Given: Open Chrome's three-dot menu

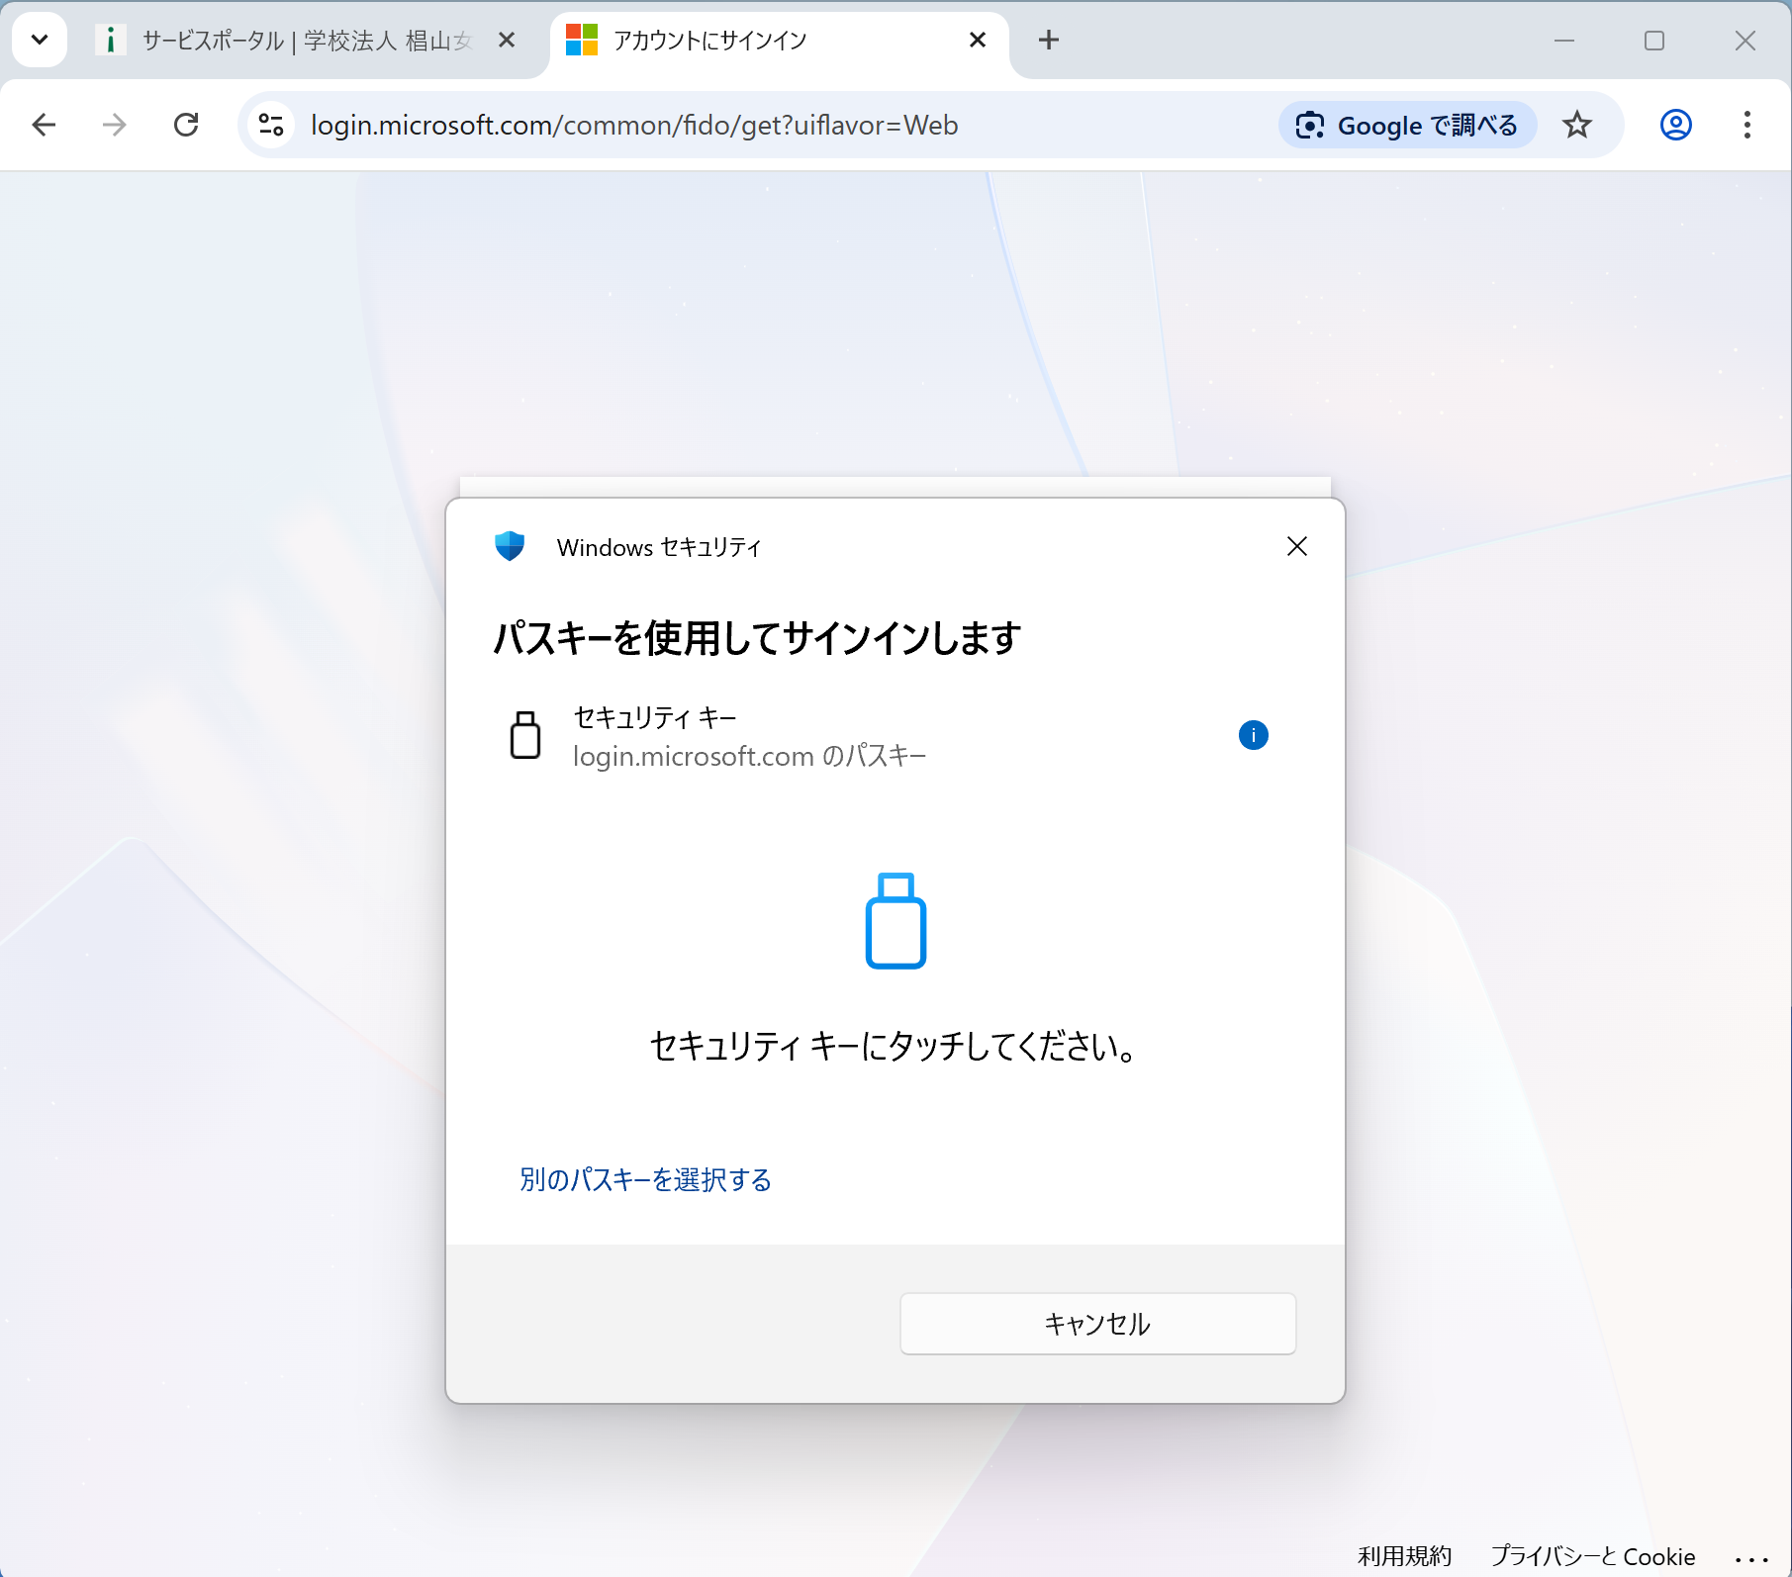Looking at the screenshot, I should point(1746,125).
